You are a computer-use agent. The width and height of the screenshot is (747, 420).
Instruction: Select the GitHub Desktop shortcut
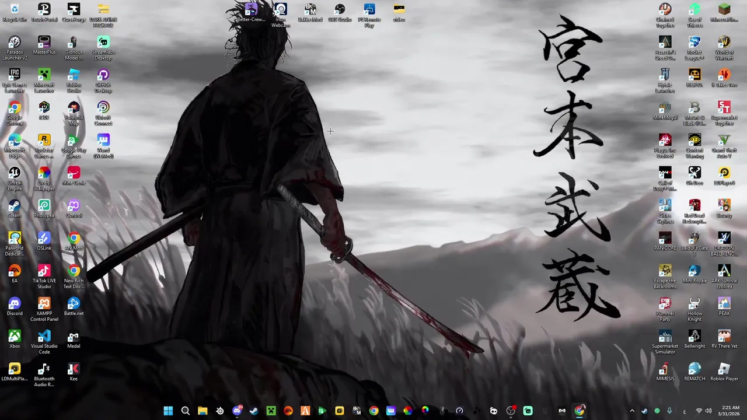pyautogui.click(x=103, y=80)
